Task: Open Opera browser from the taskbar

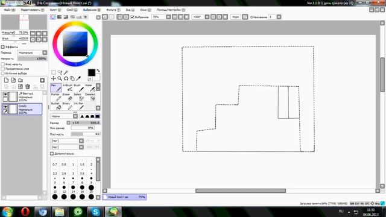Action: click(x=25, y=212)
